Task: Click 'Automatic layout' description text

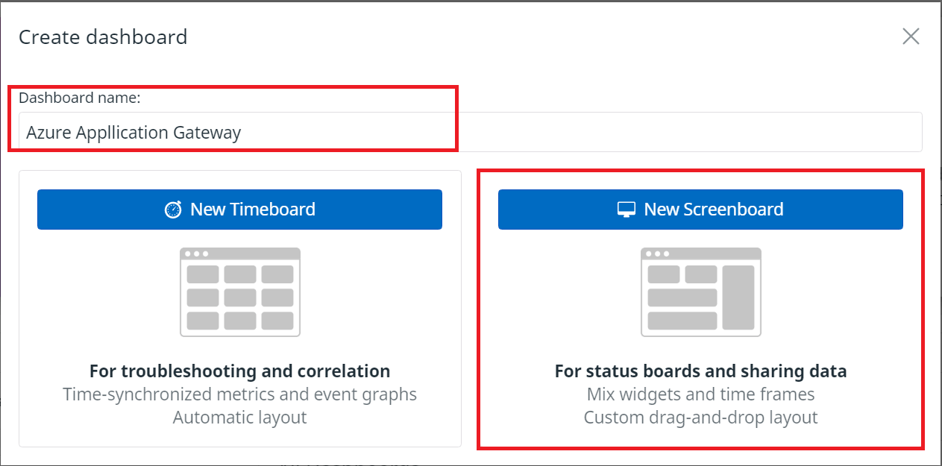Action: pos(239,417)
